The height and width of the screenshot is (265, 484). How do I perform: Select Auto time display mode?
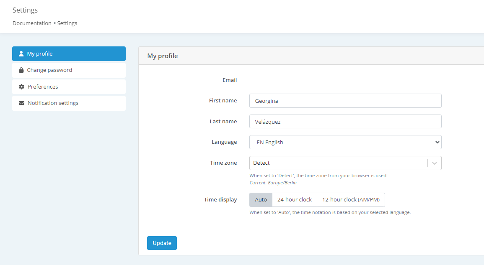261,199
